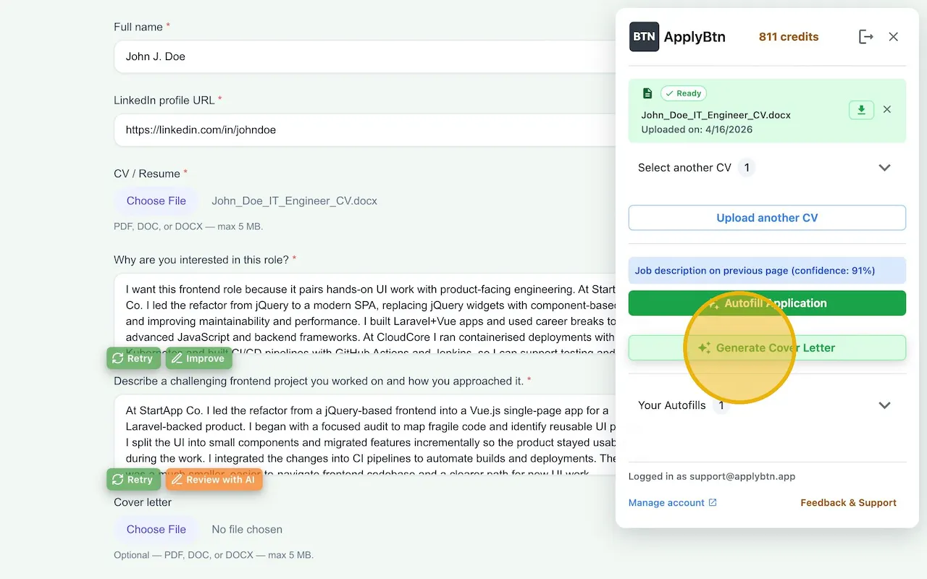927x579 pixels.
Task: Click the count badge next to Select another CV
Action: tap(746, 168)
